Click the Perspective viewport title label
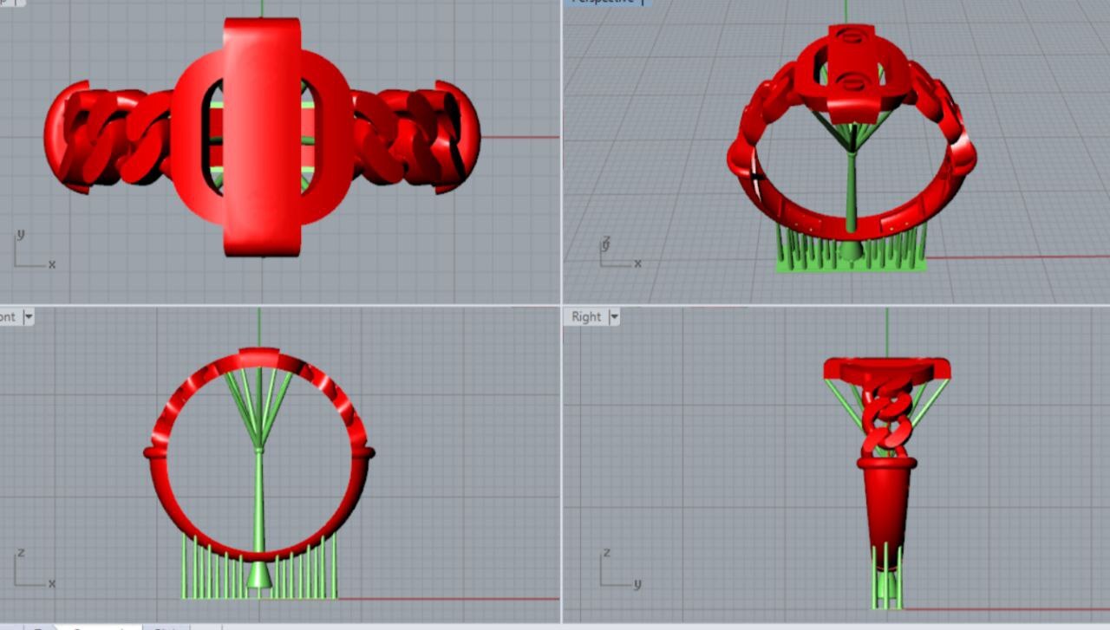 pyautogui.click(x=603, y=3)
